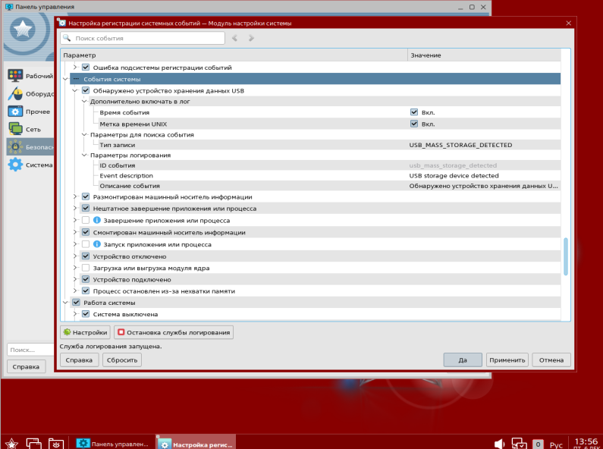Uncheck Ошибка подсистемы регистрации событий

tap(86, 68)
